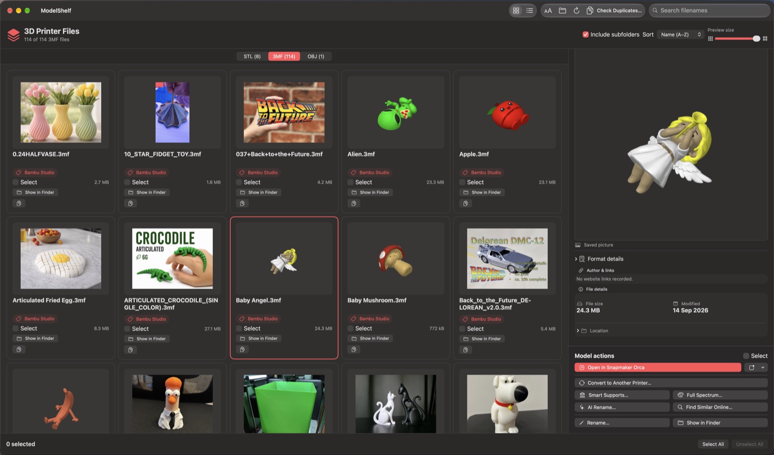774x455 pixels.
Task: Toggle Include subfolders checkbox
Action: pos(585,34)
